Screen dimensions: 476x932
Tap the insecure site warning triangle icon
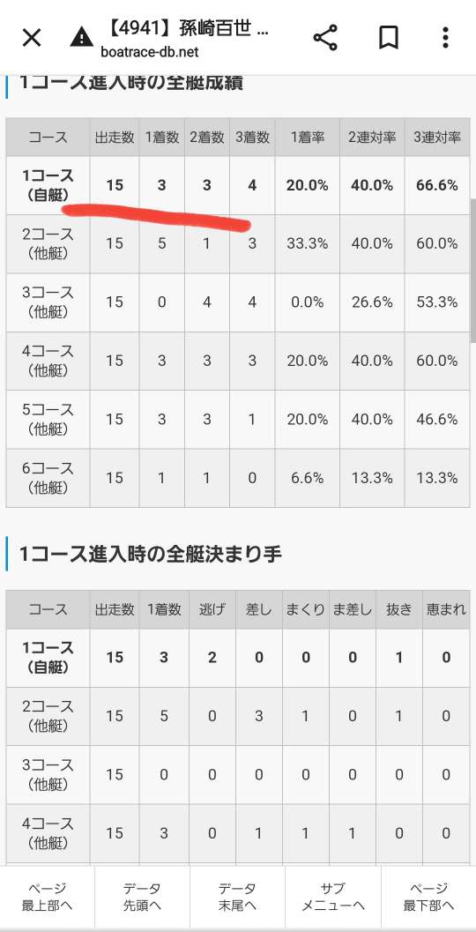coord(81,37)
